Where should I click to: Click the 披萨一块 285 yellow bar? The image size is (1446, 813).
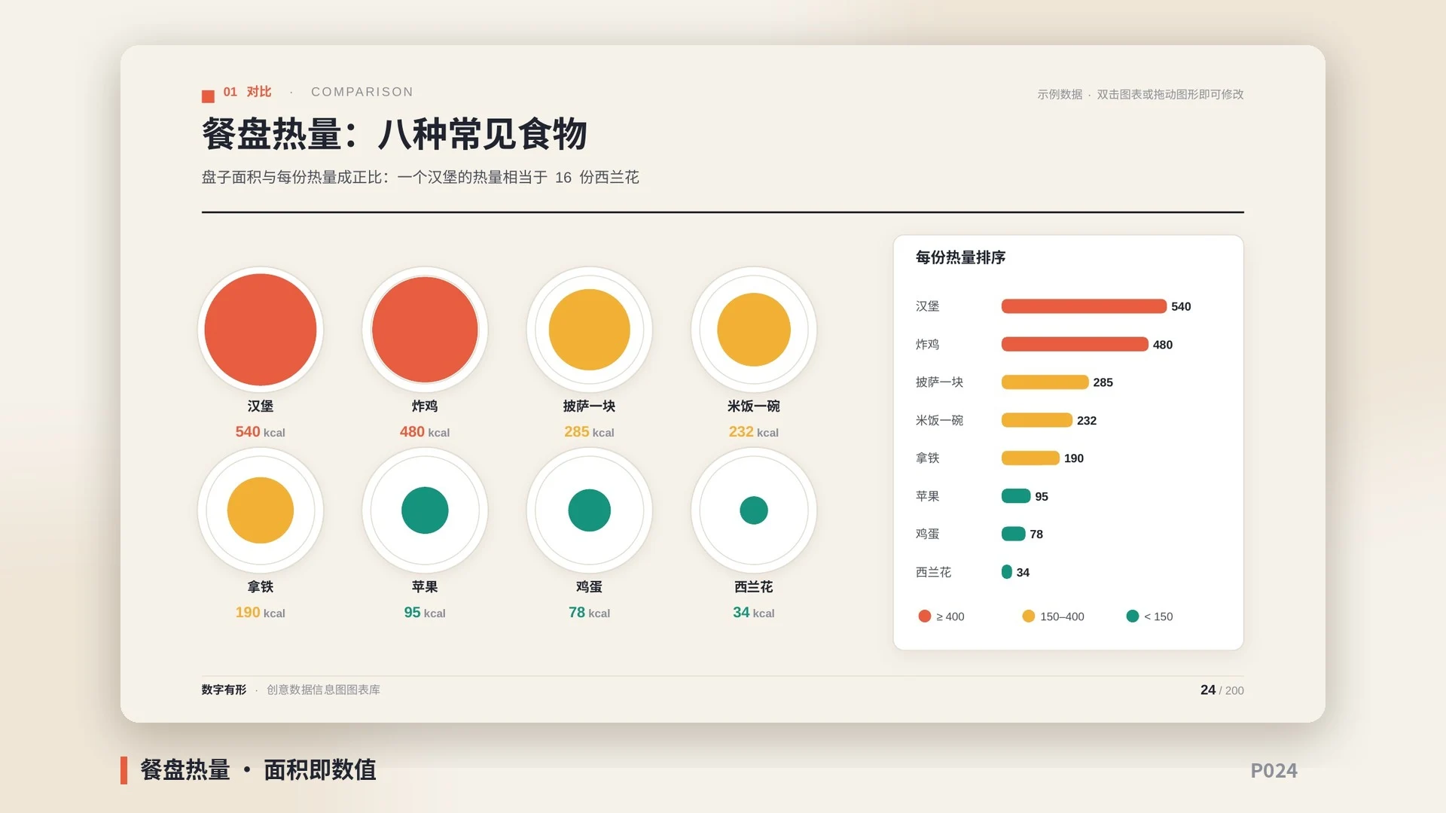pos(1045,382)
